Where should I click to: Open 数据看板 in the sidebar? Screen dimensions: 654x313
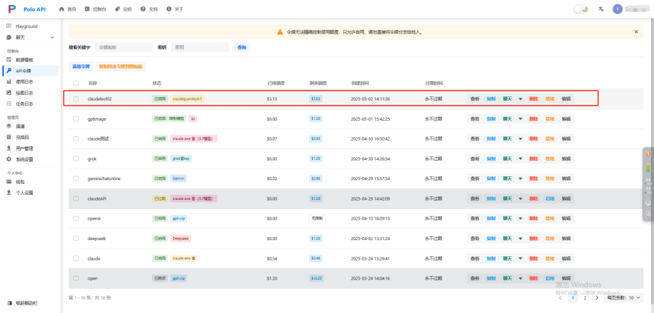24,59
